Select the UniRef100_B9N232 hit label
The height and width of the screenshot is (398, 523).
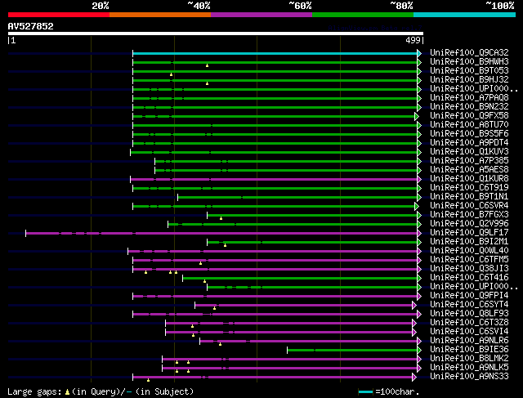469,107
